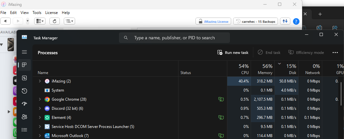Click iMazing 50.8 MB/s disk cell
The width and height of the screenshot is (344, 139).
[286, 81]
